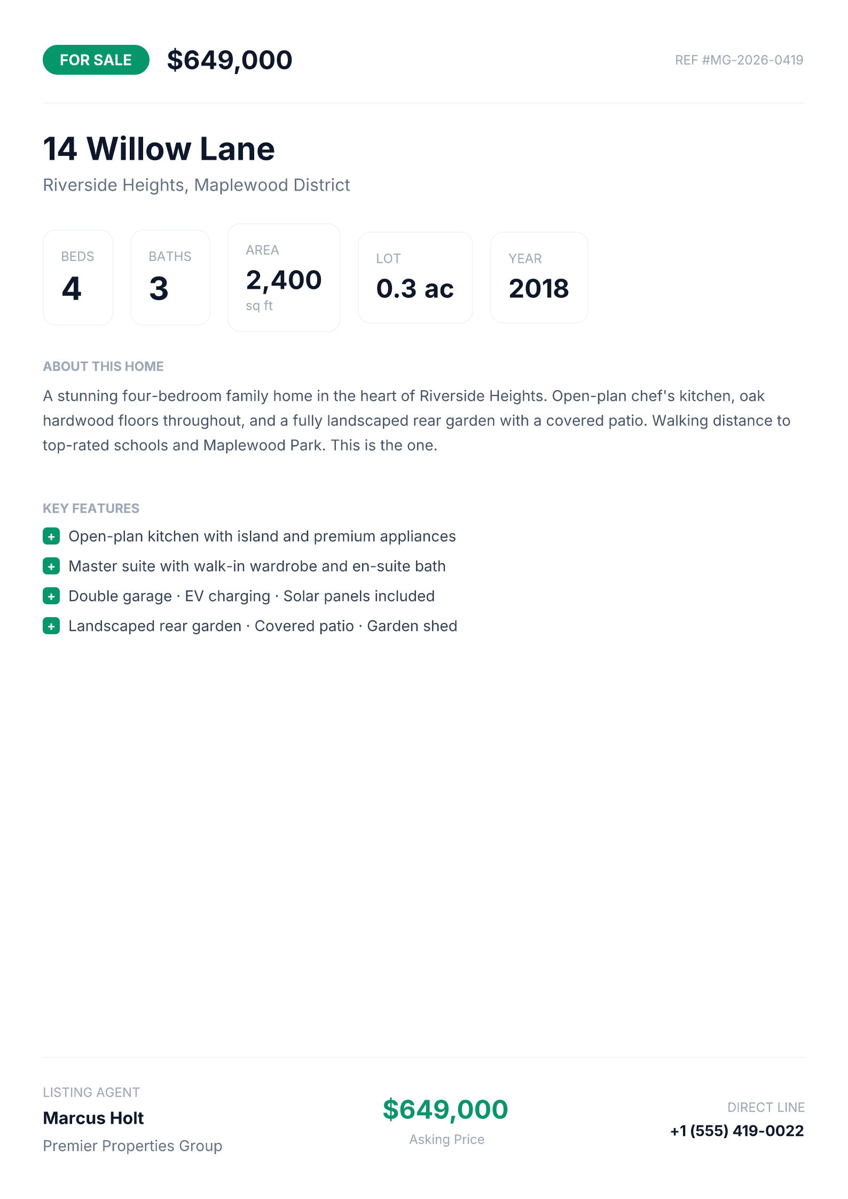Click the Riverside Heights location subtitle

(x=197, y=185)
